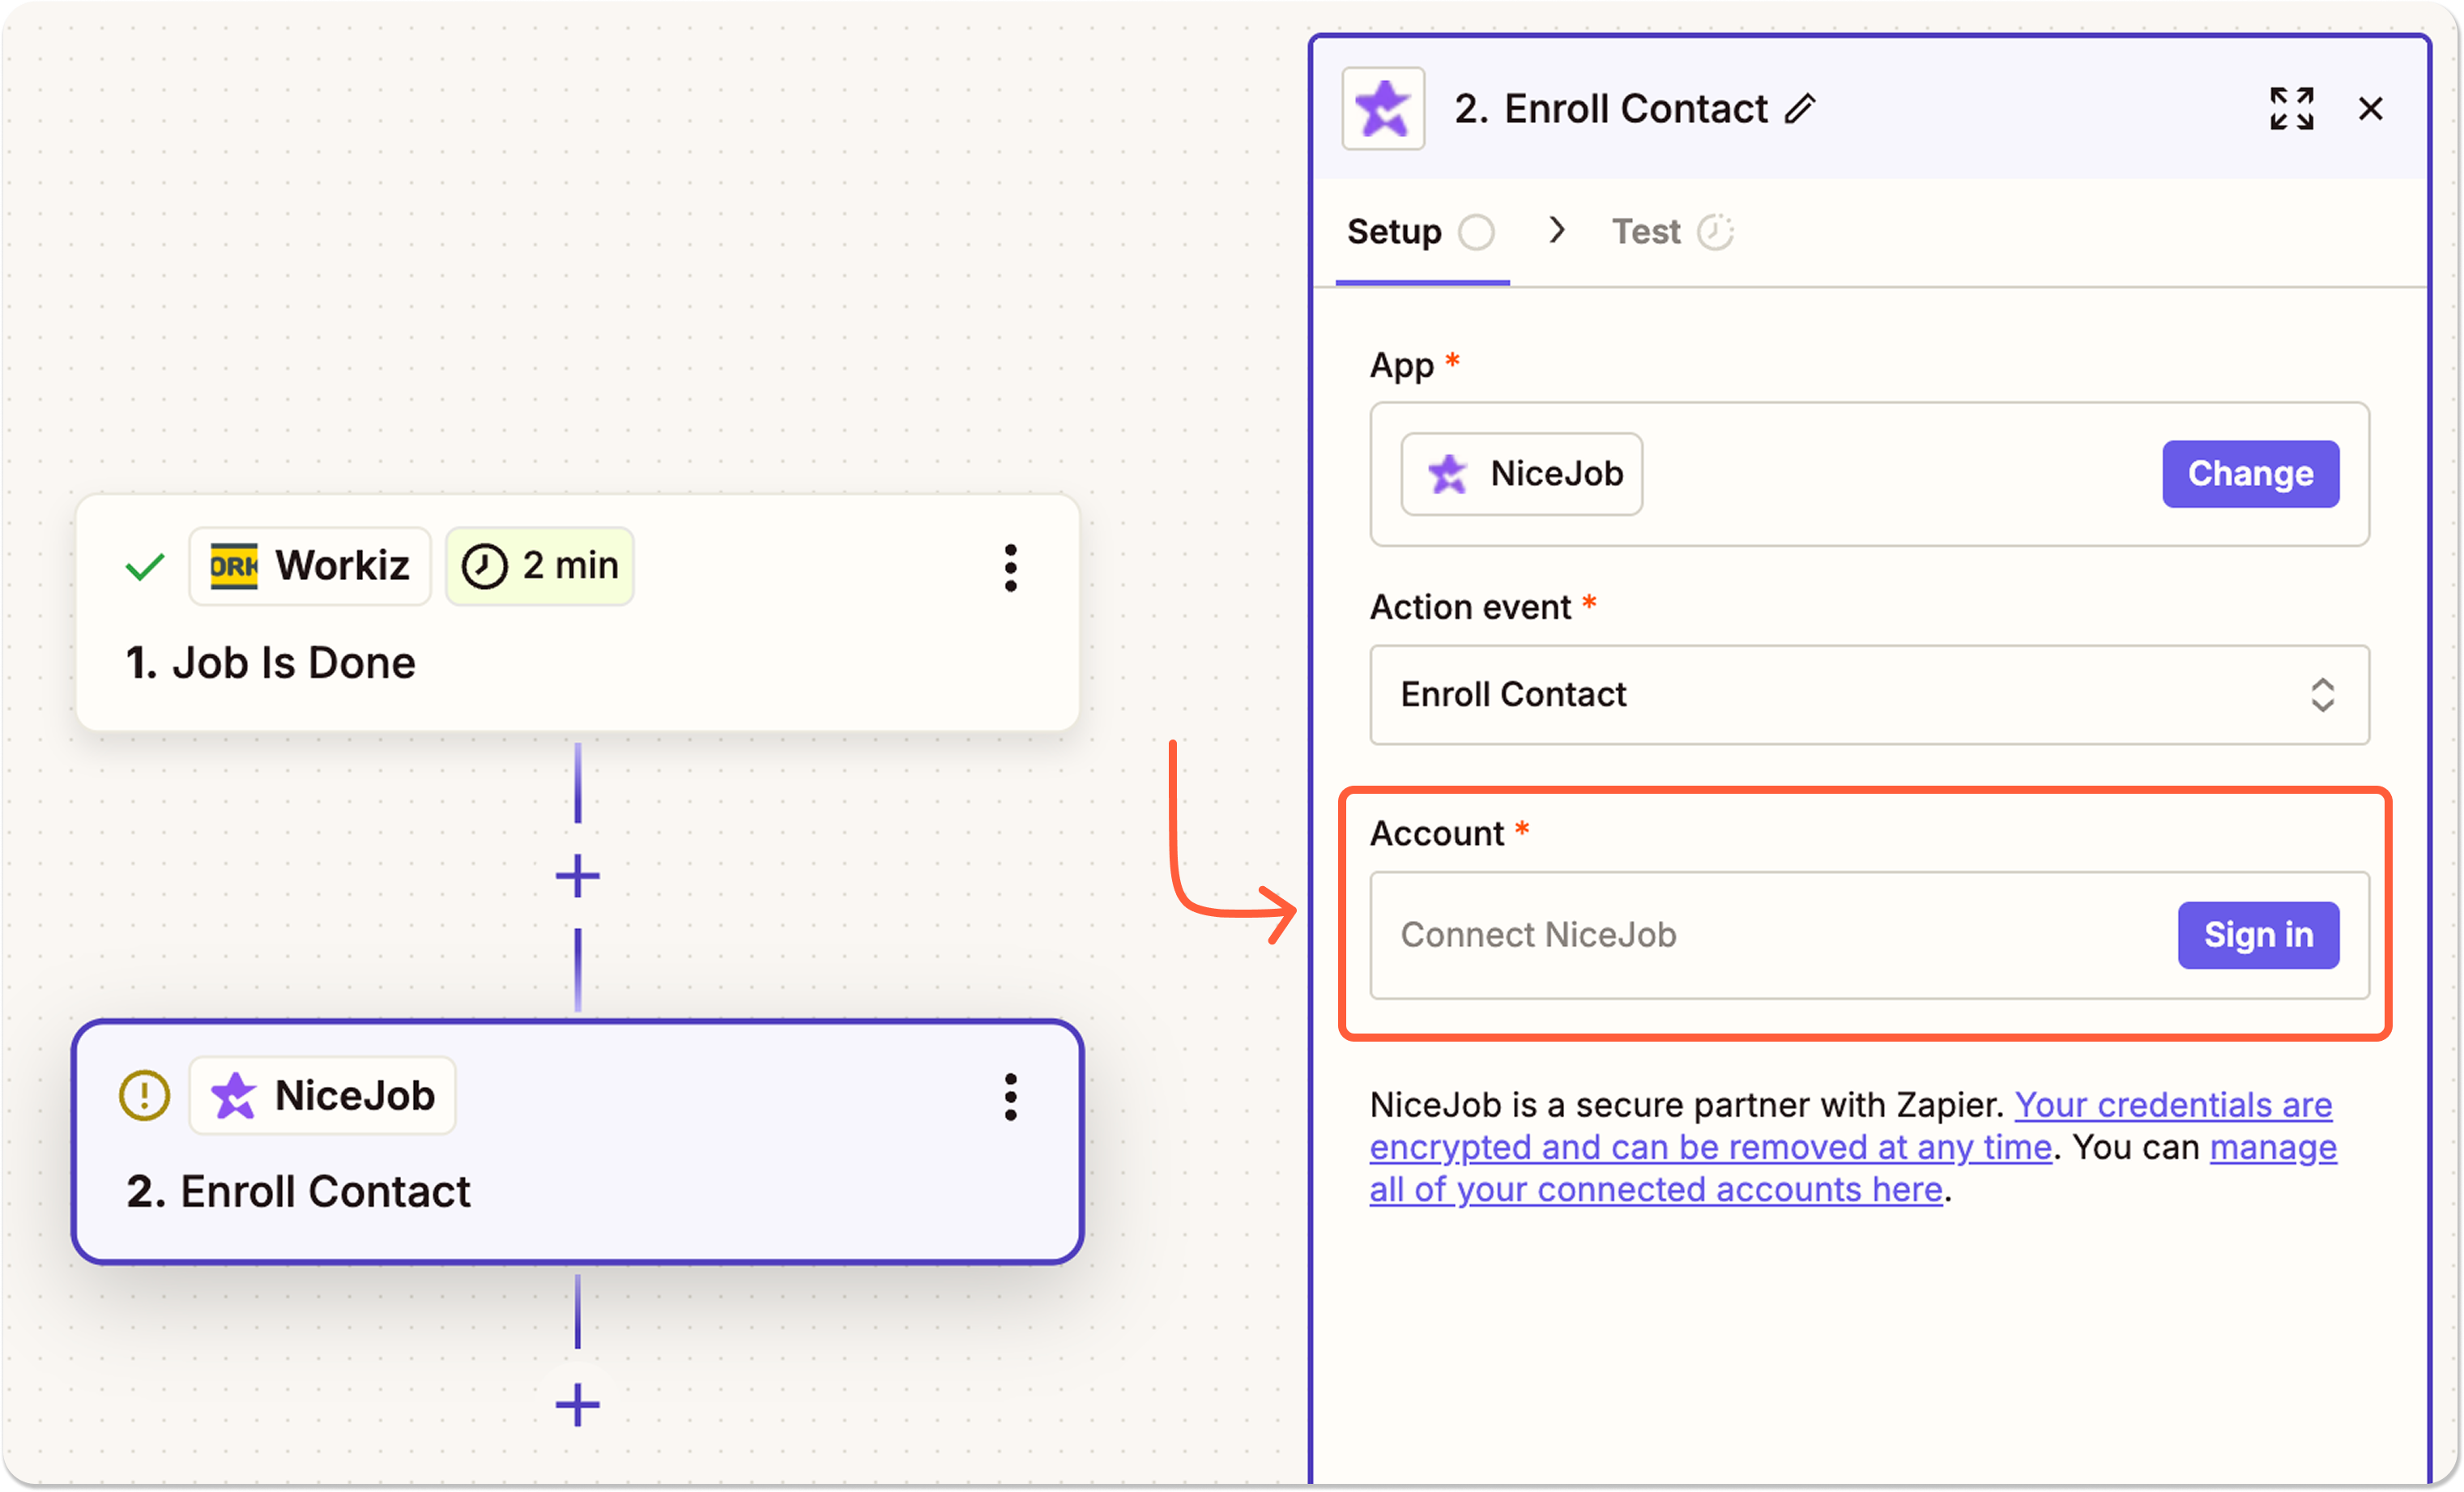2464x1492 pixels.
Task: Open the Workiz step three-dot menu
Action: 1010,567
